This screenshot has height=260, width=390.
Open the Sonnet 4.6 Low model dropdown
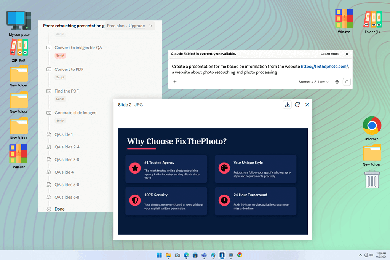tap(314, 82)
